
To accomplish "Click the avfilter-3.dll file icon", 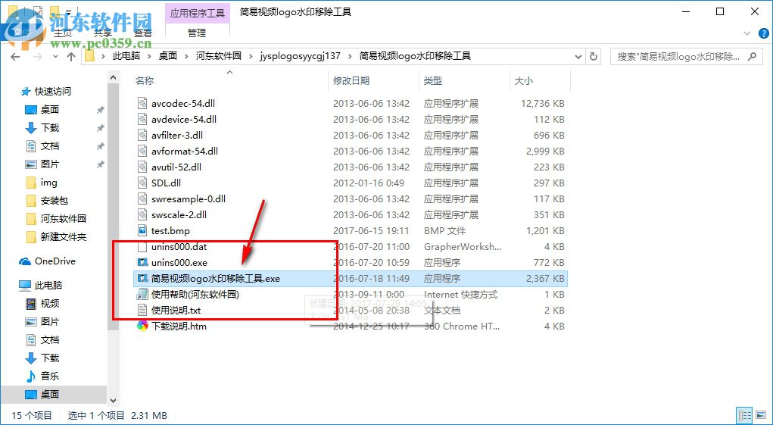I will pyautogui.click(x=142, y=135).
